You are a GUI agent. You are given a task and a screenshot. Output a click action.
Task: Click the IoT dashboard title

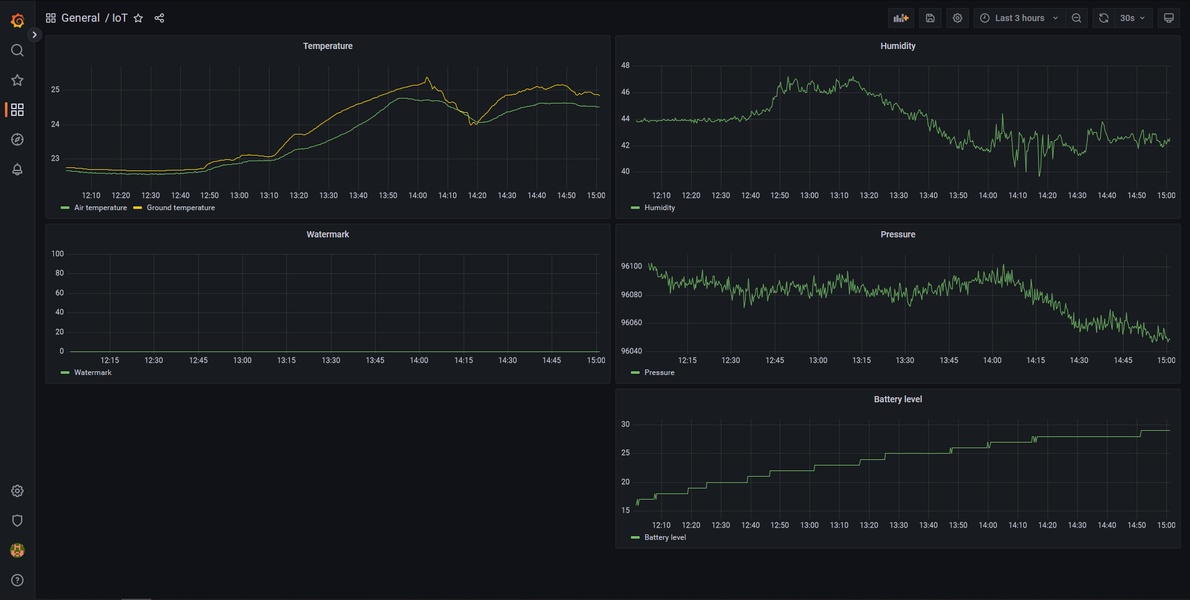pos(120,18)
